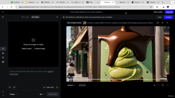Click the 259 credits indicator
This screenshot has width=175, height=98.
[158, 12]
